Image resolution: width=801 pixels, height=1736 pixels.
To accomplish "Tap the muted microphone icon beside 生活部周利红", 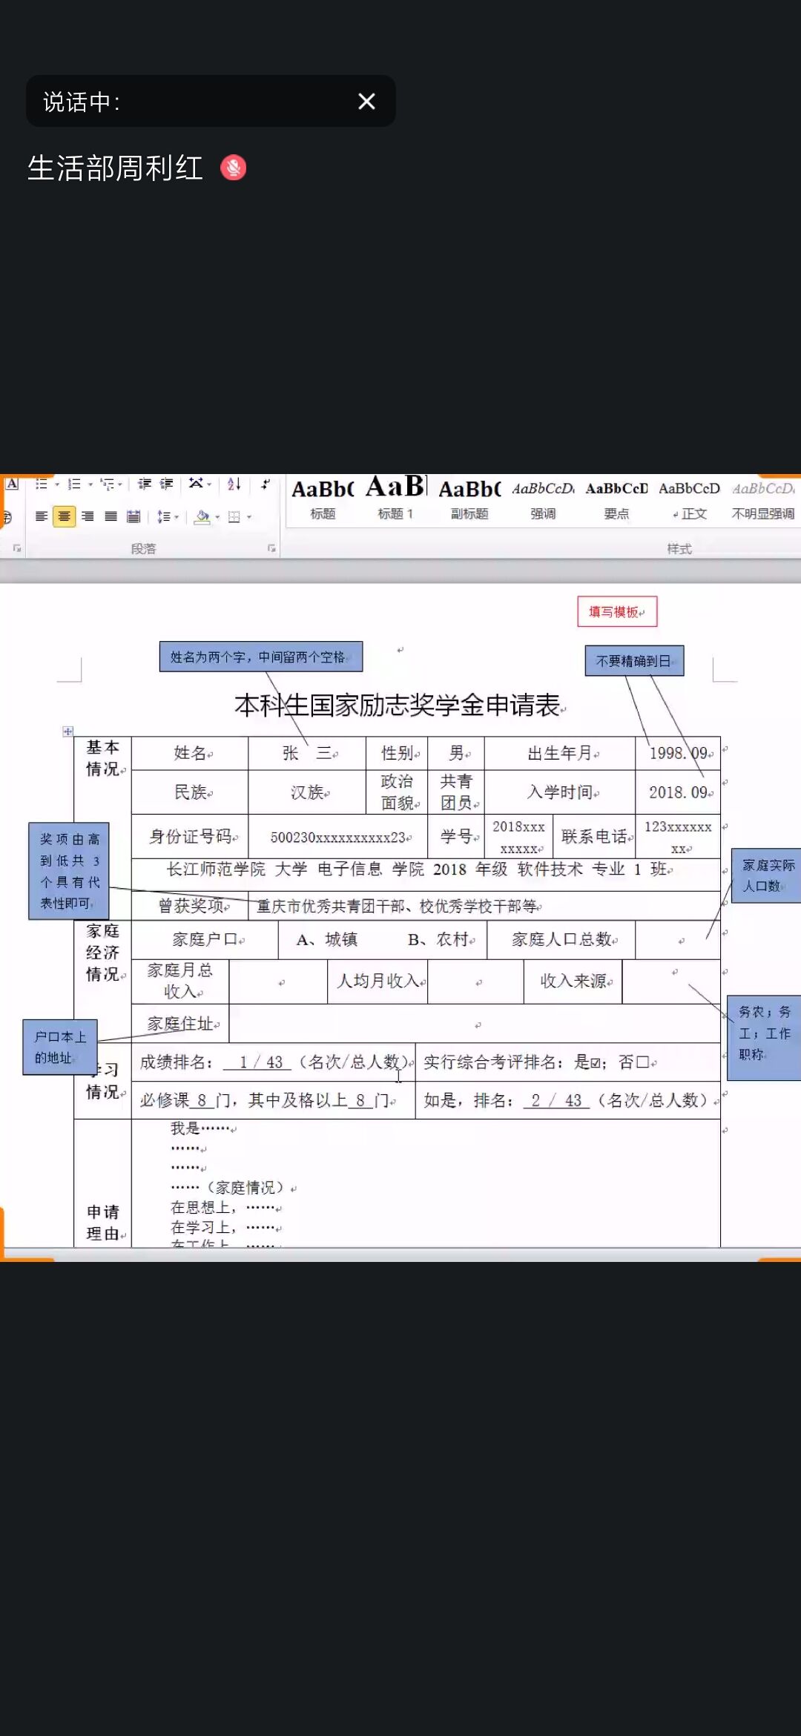I will (x=233, y=168).
